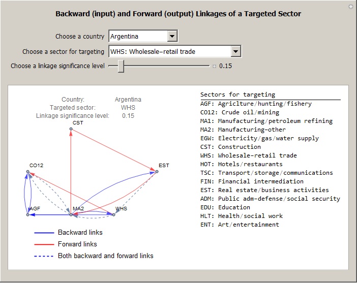Click the top-right corner plus icon

pyautogui.click(x=350, y=7)
